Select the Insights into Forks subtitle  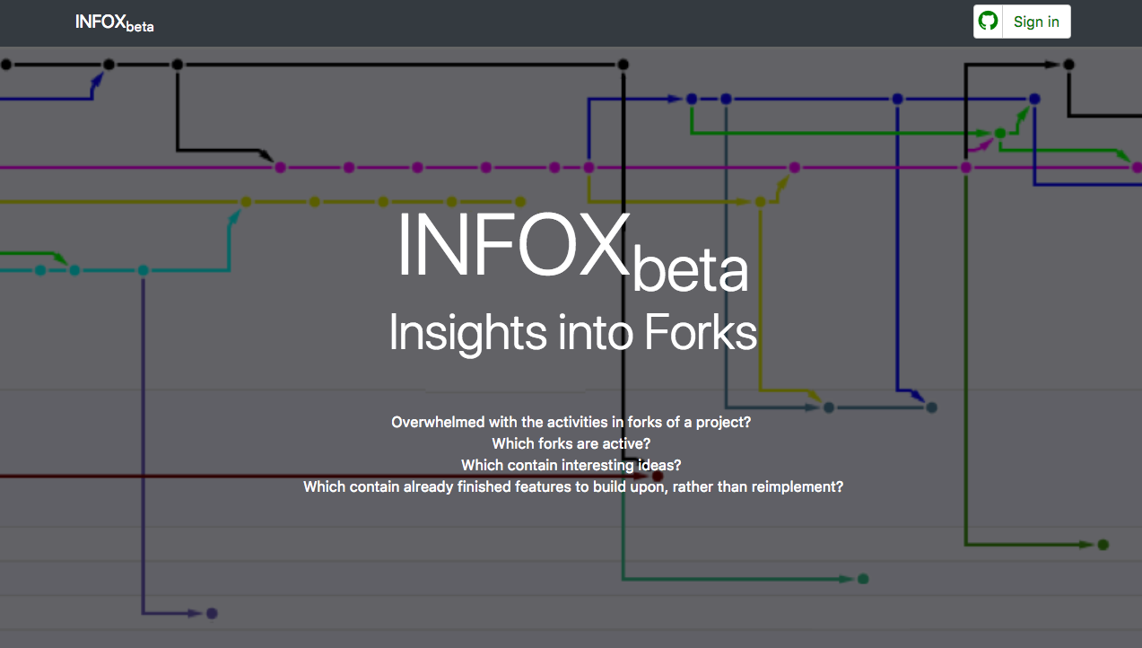571,333
